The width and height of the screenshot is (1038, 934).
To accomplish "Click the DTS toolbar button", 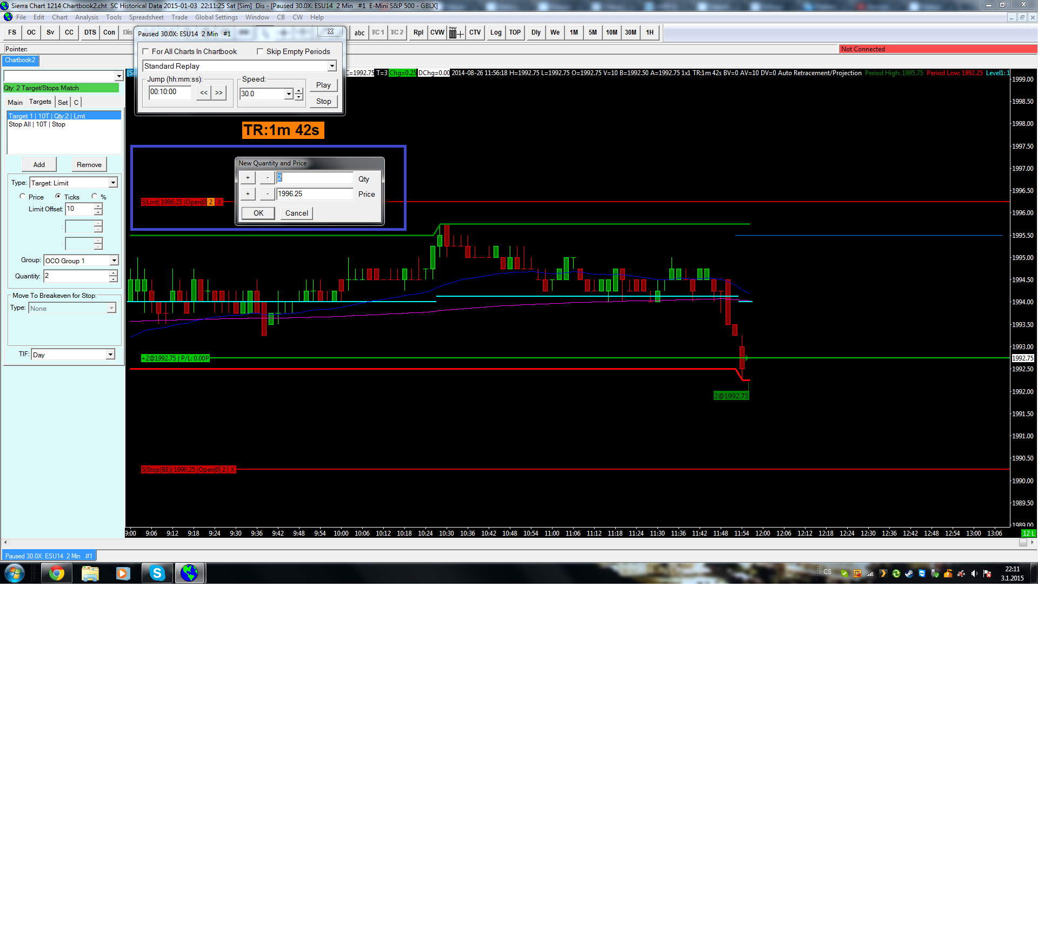I will [90, 32].
